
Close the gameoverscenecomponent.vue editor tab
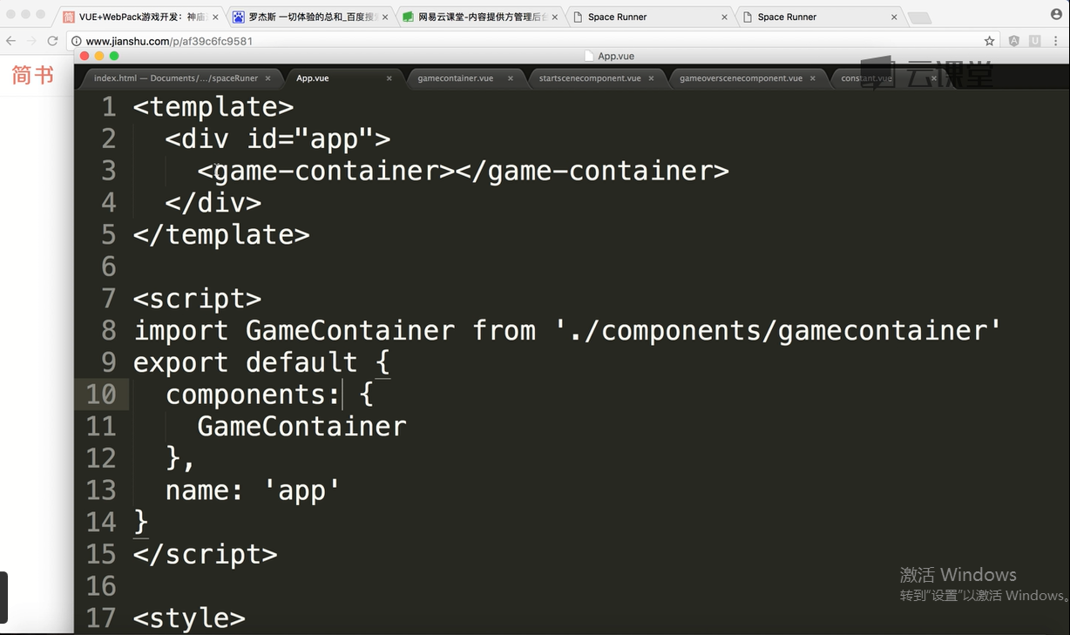point(813,78)
